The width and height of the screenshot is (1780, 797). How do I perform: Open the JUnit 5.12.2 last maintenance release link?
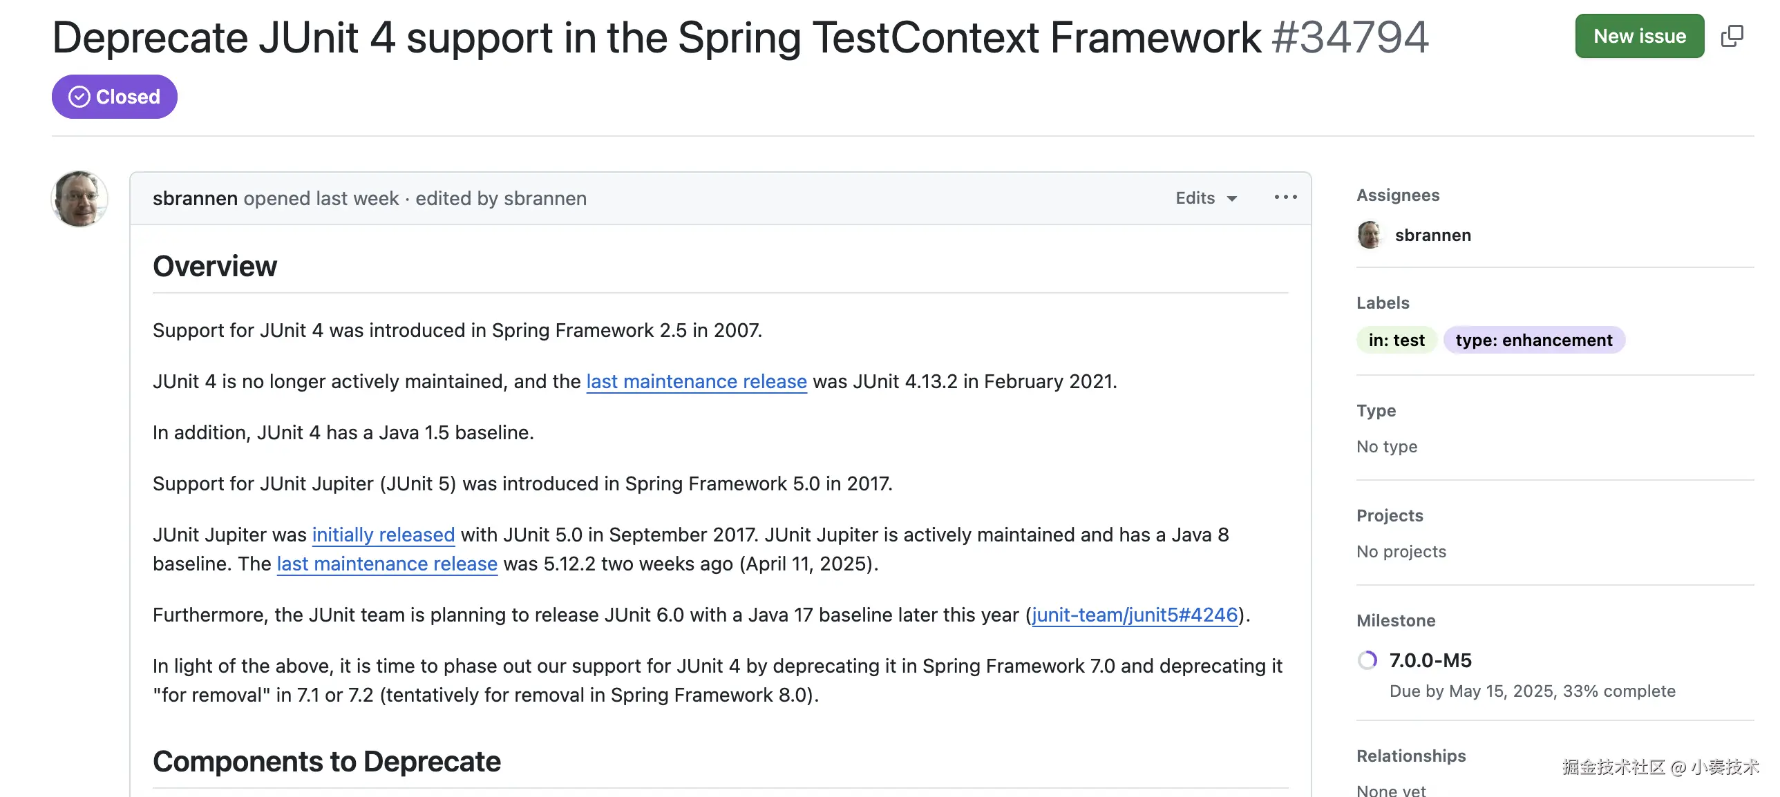(387, 564)
